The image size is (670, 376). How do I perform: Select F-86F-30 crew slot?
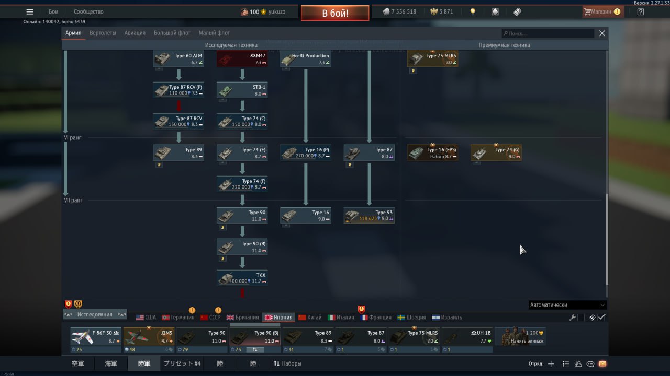pyautogui.click(x=96, y=337)
